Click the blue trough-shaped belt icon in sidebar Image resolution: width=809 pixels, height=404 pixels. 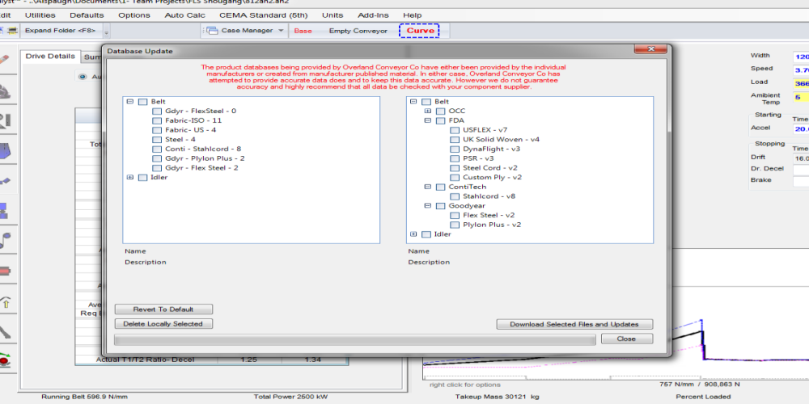pyautogui.click(x=5, y=152)
